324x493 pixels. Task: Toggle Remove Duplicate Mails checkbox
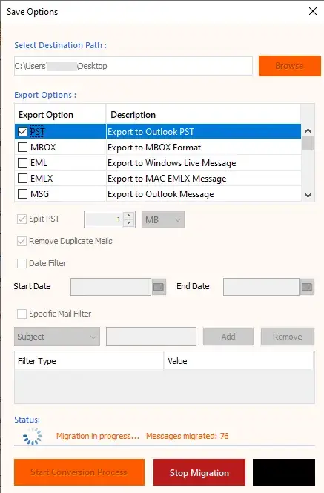[x=22, y=242]
